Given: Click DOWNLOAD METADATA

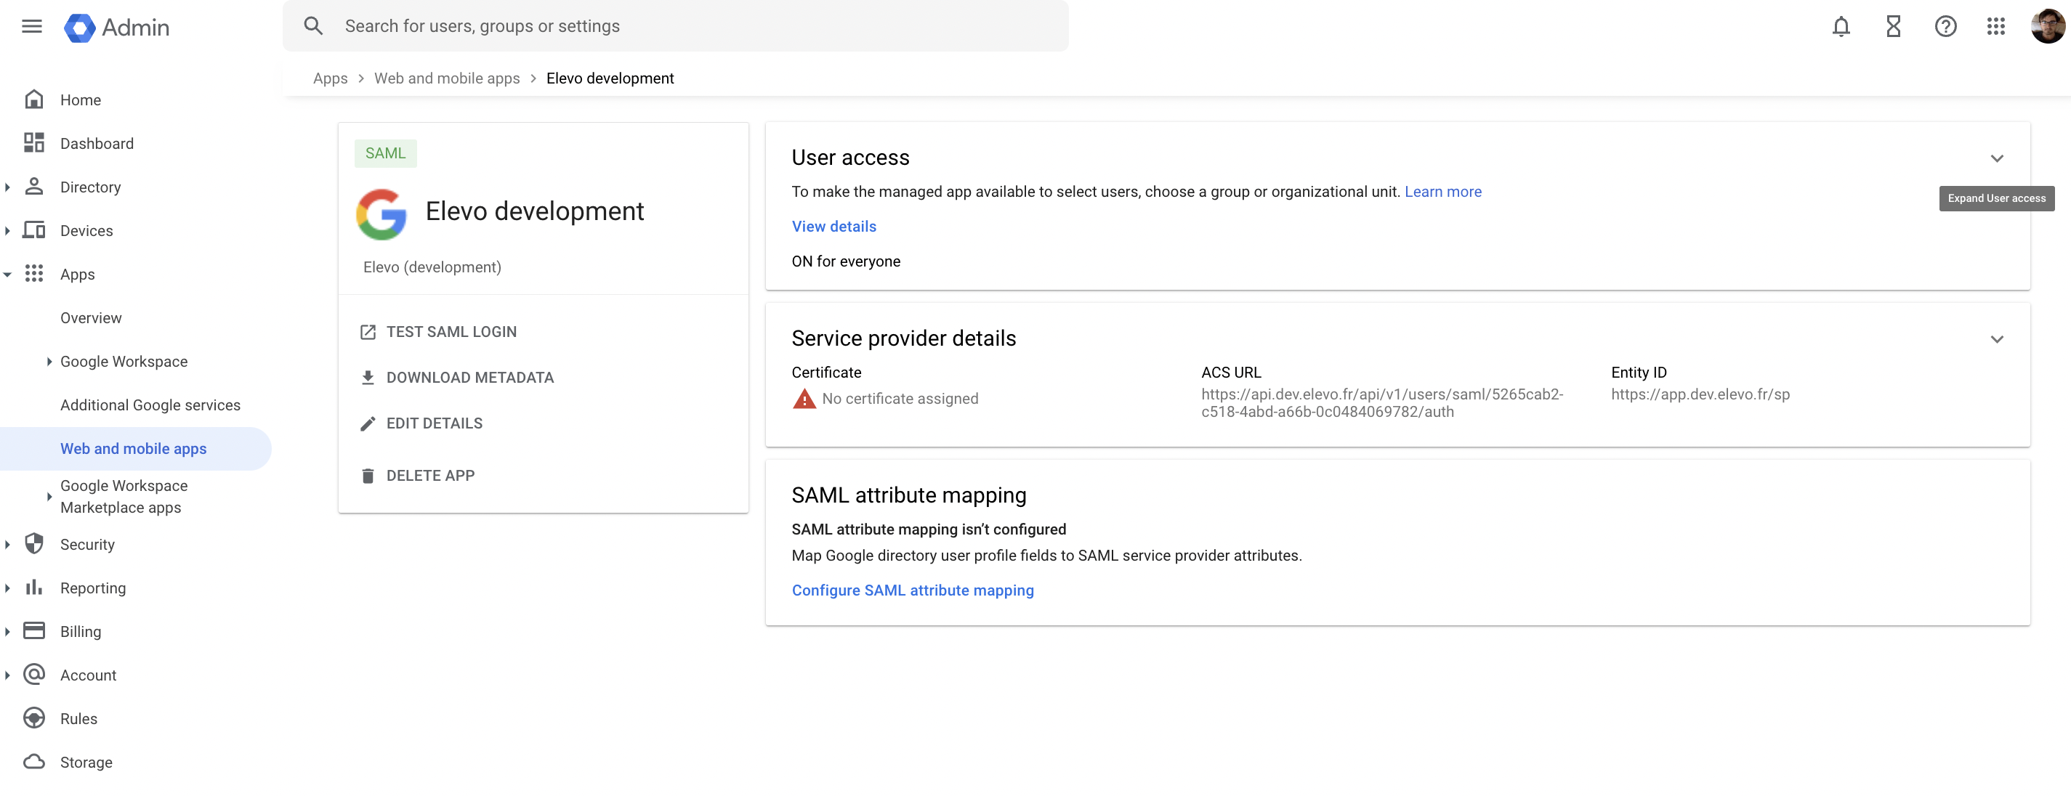Looking at the screenshot, I should [x=456, y=378].
